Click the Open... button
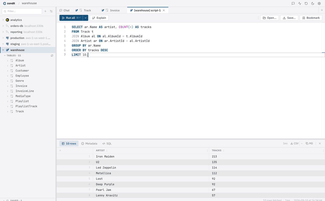325x201 pixels. (x=269, y=18)
